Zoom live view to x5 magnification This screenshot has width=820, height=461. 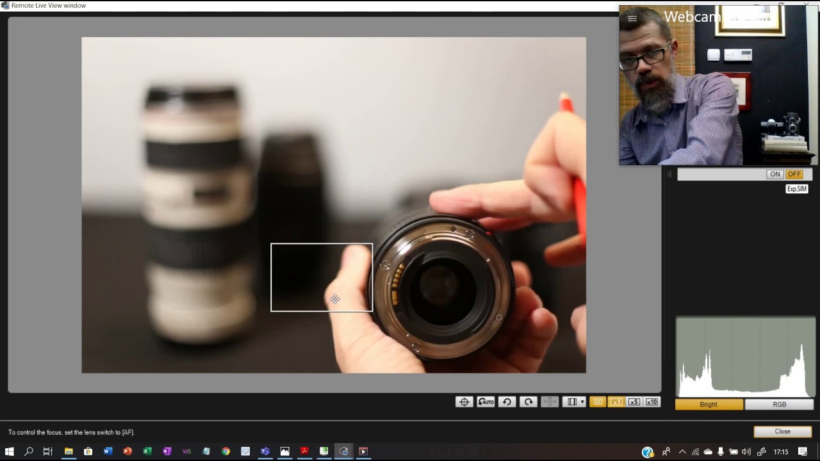coord(634,402)
